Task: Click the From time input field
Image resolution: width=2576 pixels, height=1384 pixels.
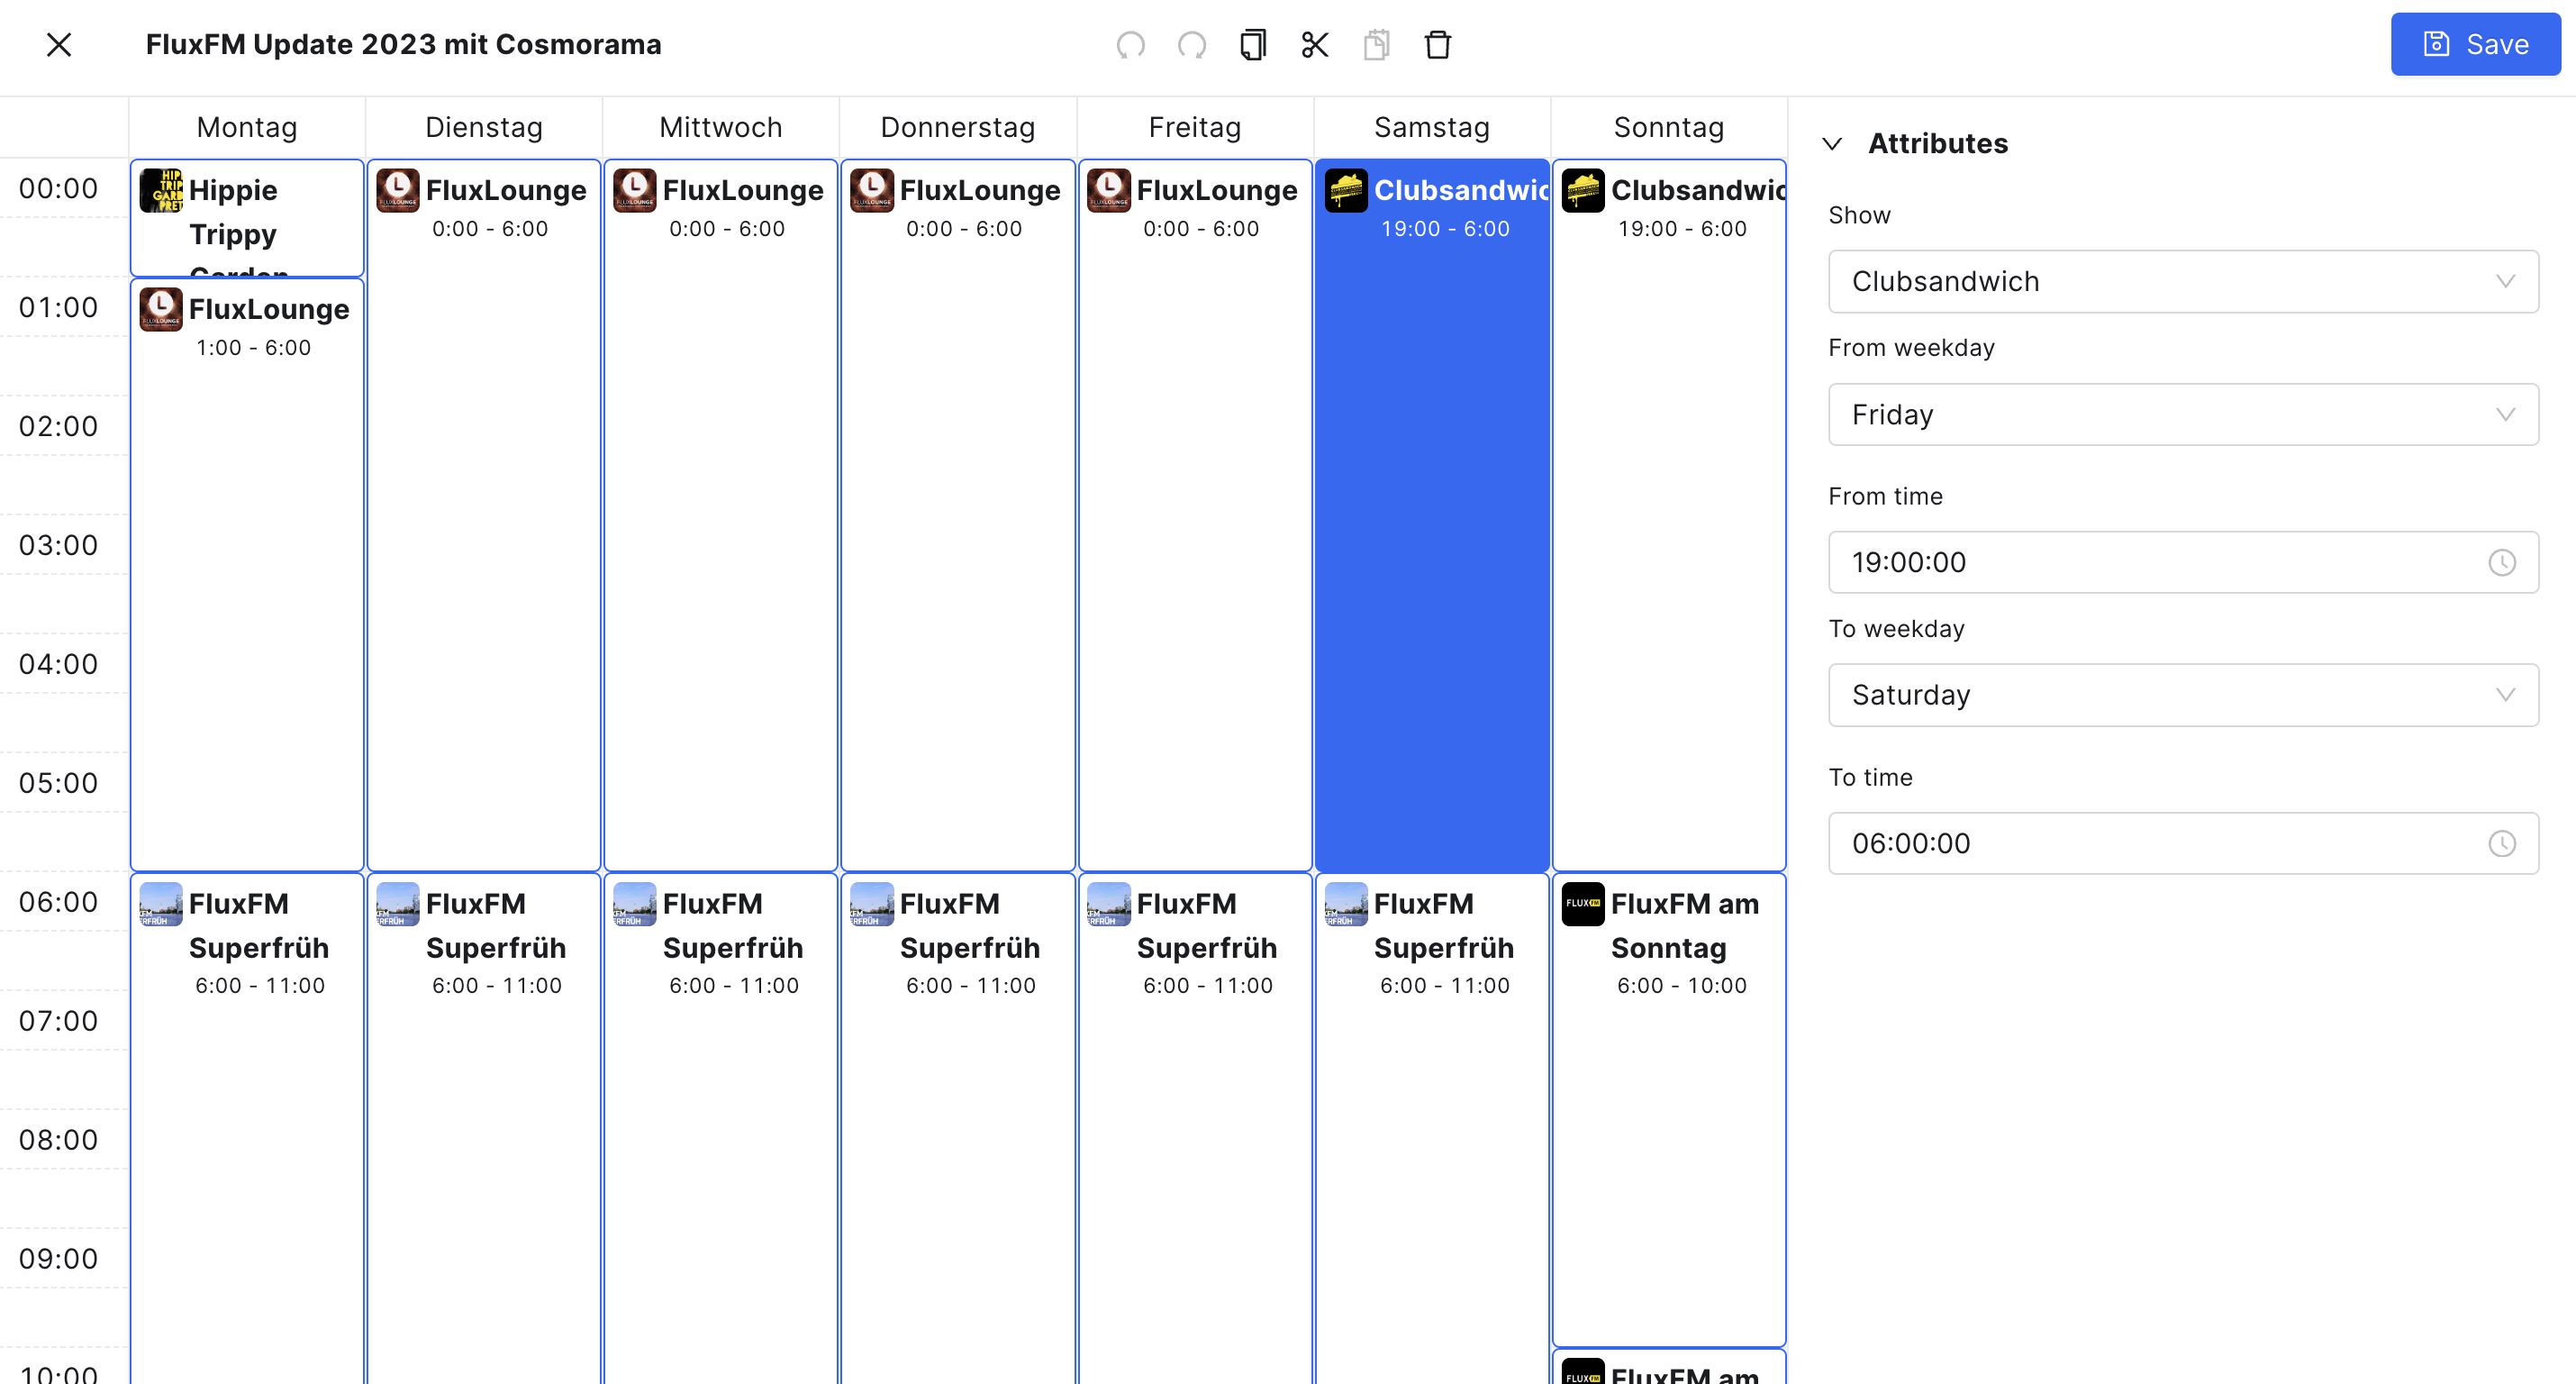Action: click(2183, 562)
